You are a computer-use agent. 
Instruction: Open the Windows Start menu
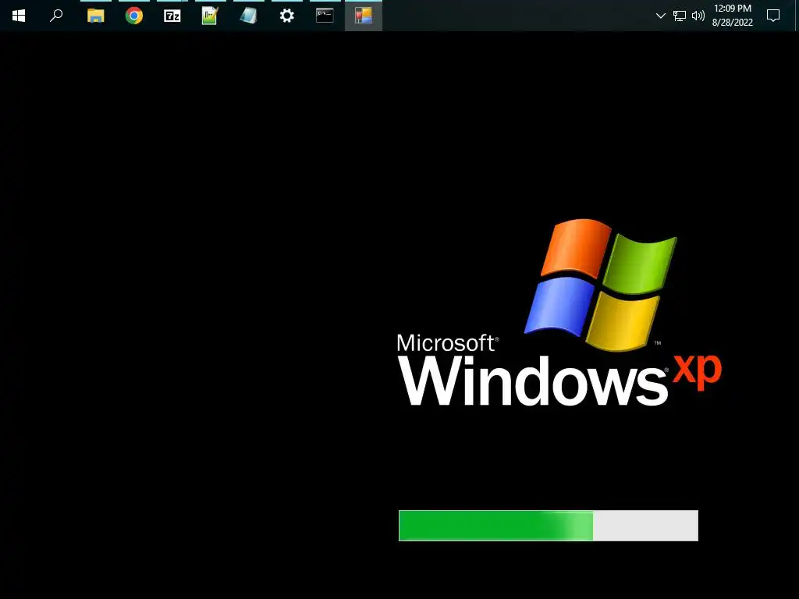point(19,16)
